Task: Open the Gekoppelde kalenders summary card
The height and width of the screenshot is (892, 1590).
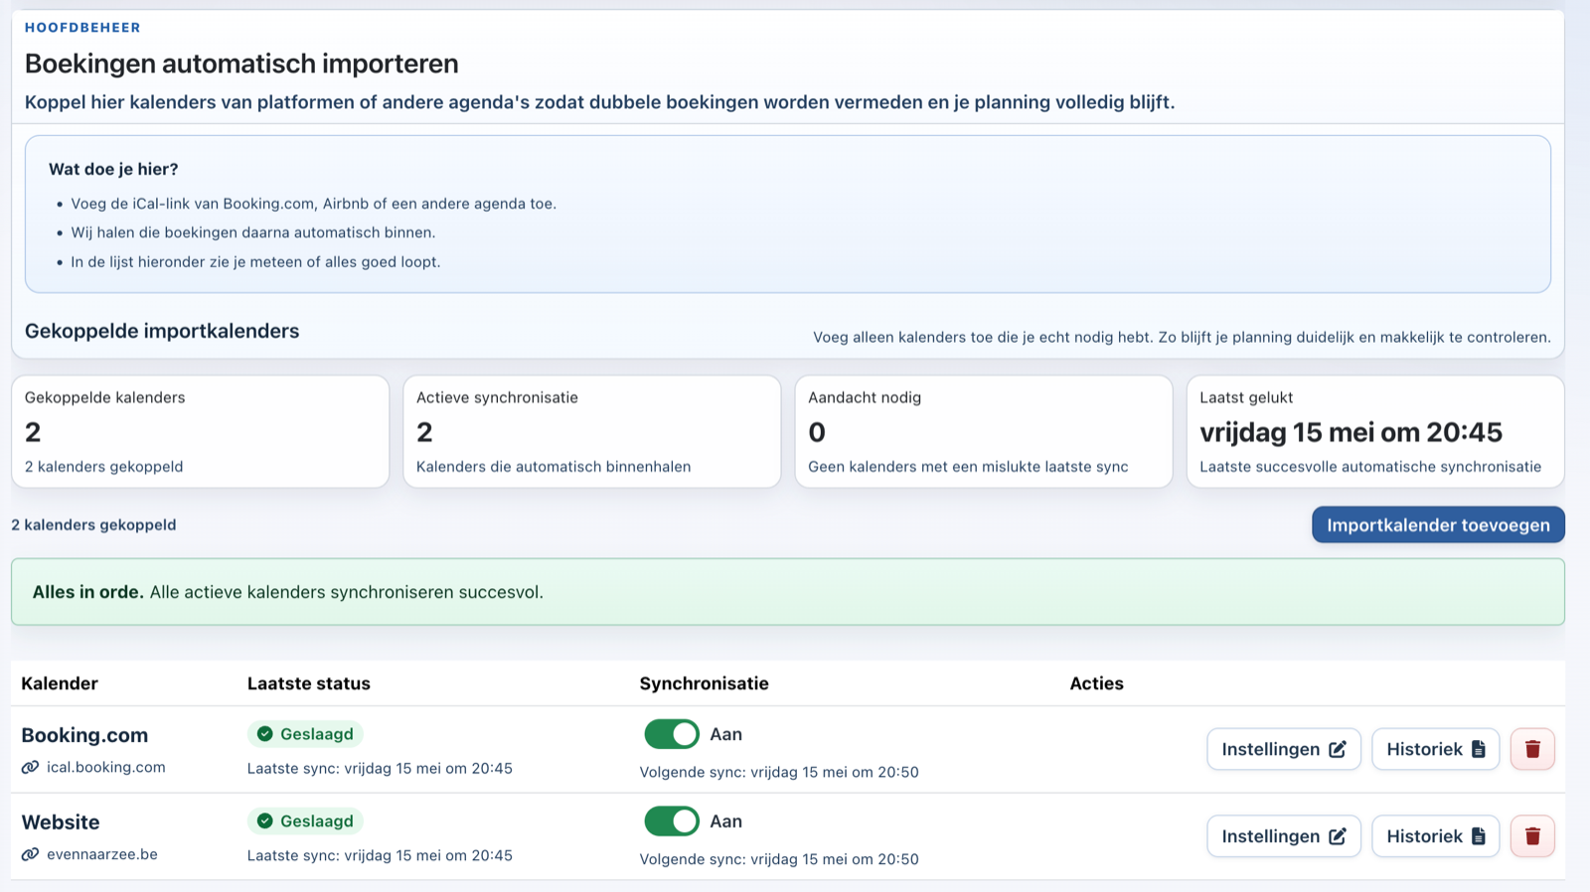Action: click(x=200, y=431)
